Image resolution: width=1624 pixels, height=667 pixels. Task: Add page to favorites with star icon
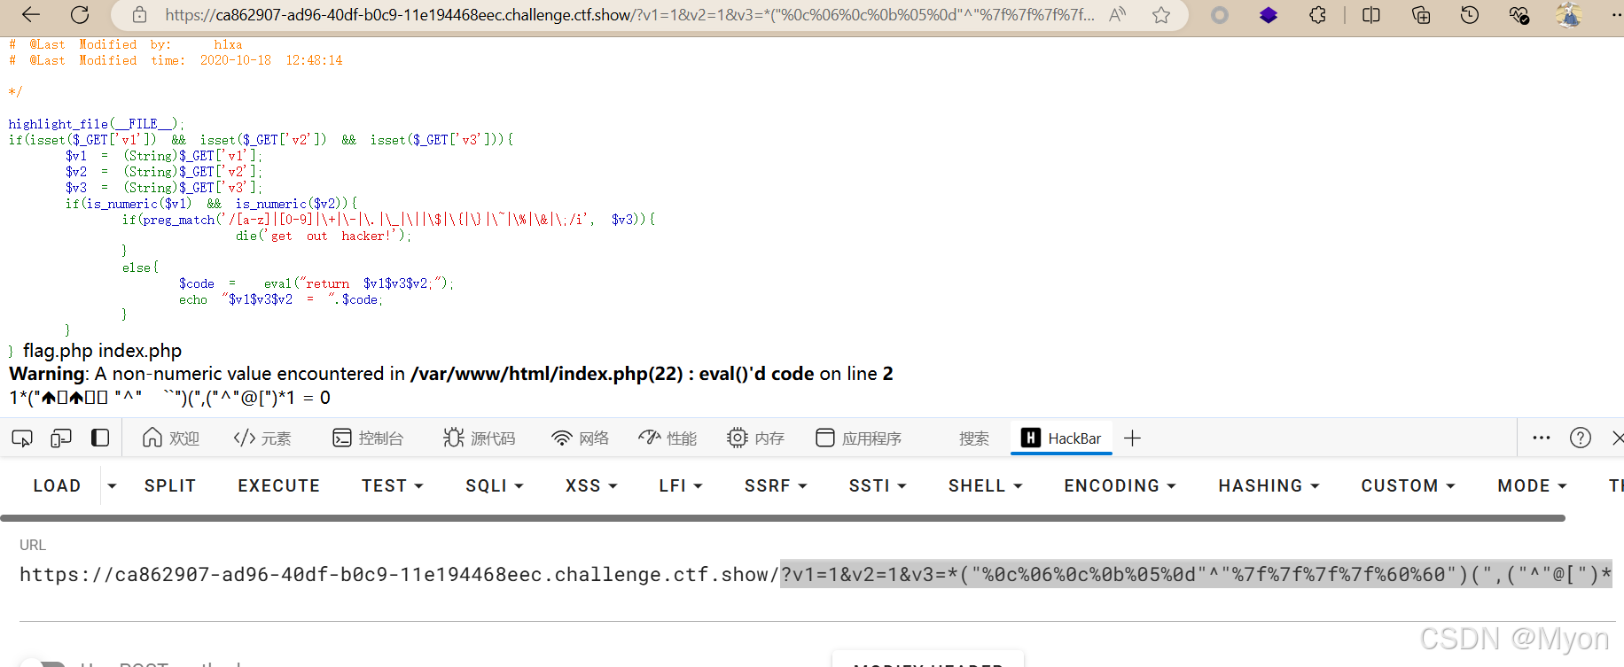1161,15
